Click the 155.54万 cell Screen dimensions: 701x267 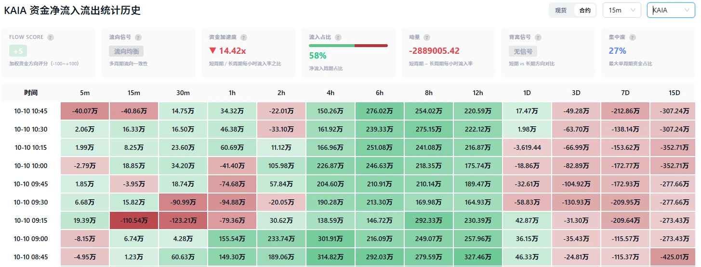[232, 239]
